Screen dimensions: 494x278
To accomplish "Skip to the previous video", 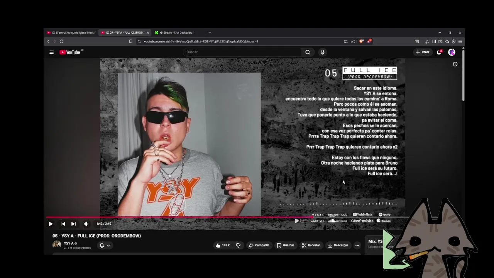I will pos(63,224).
